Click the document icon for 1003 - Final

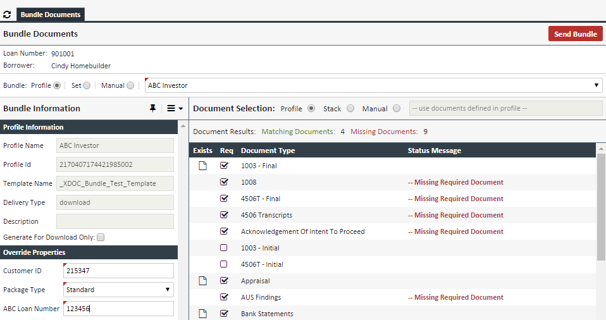[x=203, y=166]
